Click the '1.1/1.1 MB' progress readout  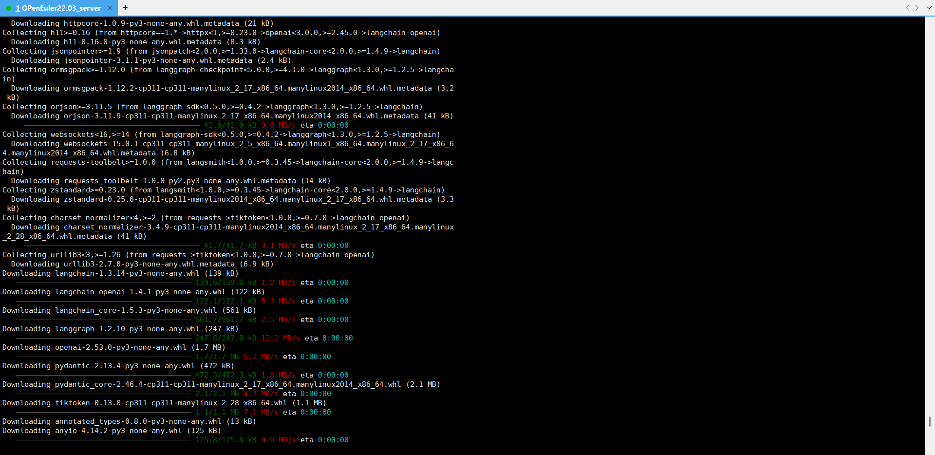coord(217,412)
